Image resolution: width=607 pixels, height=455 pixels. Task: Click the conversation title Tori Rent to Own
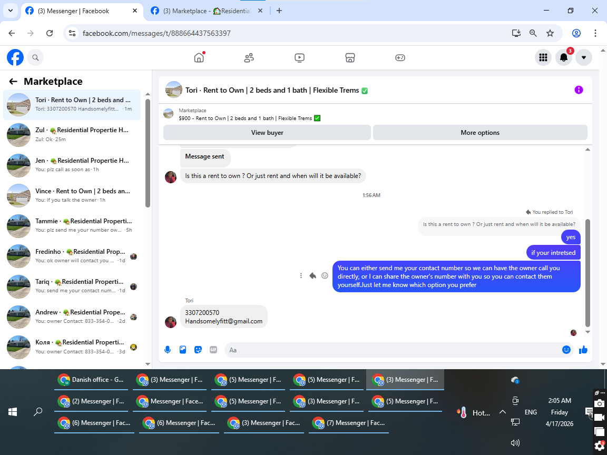277,90
